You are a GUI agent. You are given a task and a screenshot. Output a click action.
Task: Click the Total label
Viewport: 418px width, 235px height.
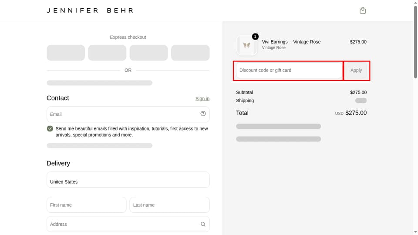click(x=243, y=113)
